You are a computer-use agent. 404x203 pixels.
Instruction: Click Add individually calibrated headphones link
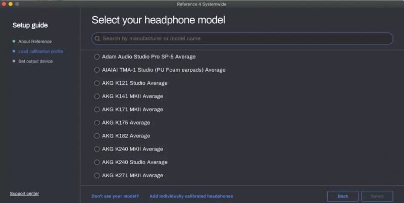pos(191,196)
